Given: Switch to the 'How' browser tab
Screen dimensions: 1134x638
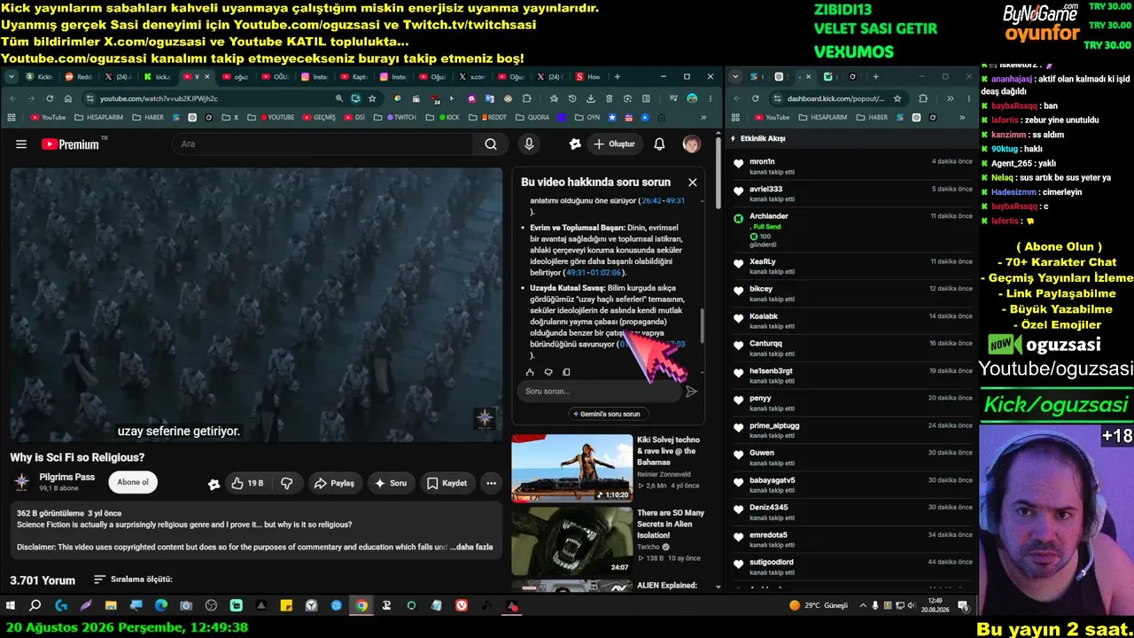Looking at the screenshot, I should pos(589,77).
